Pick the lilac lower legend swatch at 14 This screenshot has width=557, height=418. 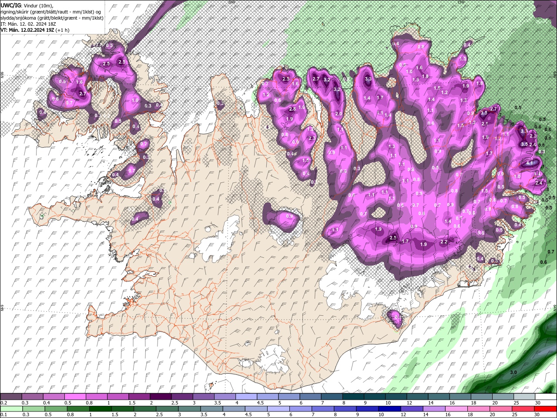point(433,409)
